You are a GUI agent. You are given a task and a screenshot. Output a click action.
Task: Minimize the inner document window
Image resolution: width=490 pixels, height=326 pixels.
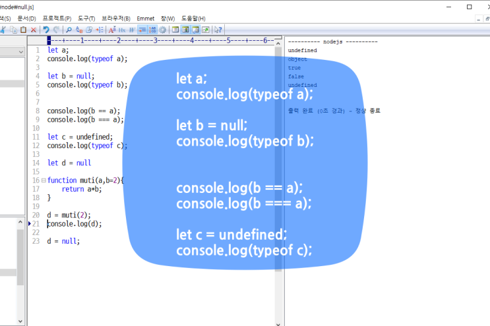pos(478,19)
